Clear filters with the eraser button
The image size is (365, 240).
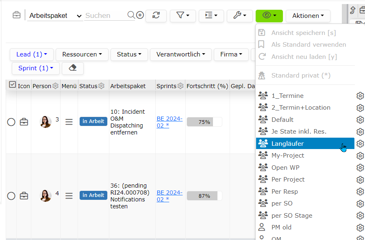(x=73, y=68)
